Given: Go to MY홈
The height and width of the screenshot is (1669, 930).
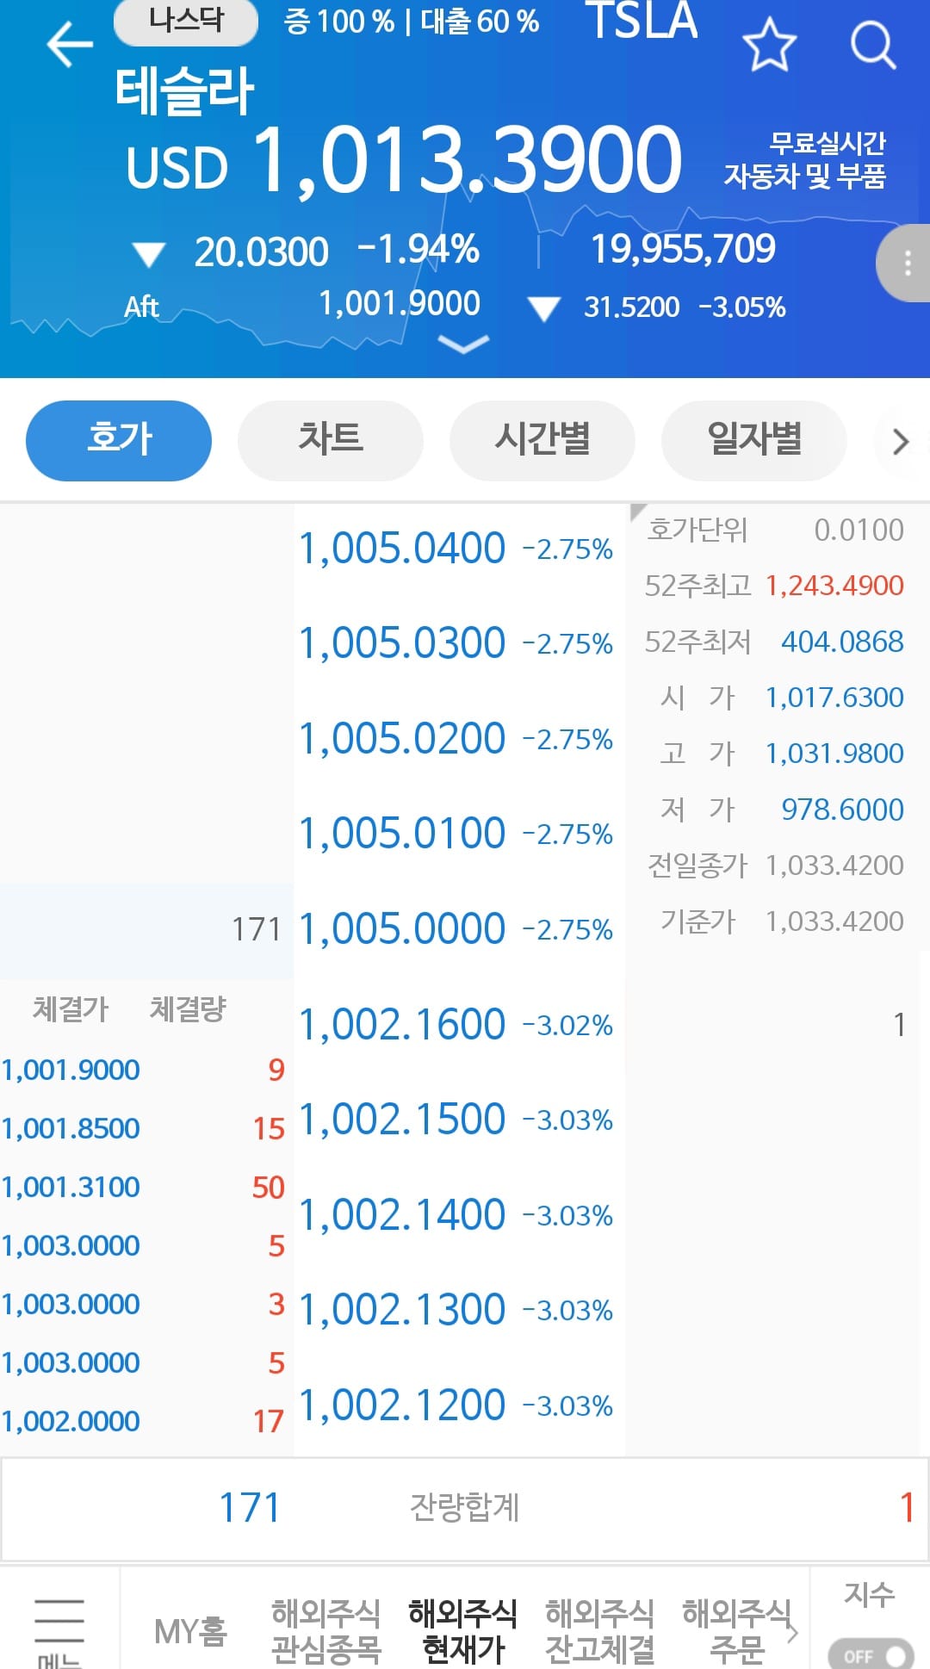Looking at the screenshot, I should pyautogui.click(x=190, y=1631).
